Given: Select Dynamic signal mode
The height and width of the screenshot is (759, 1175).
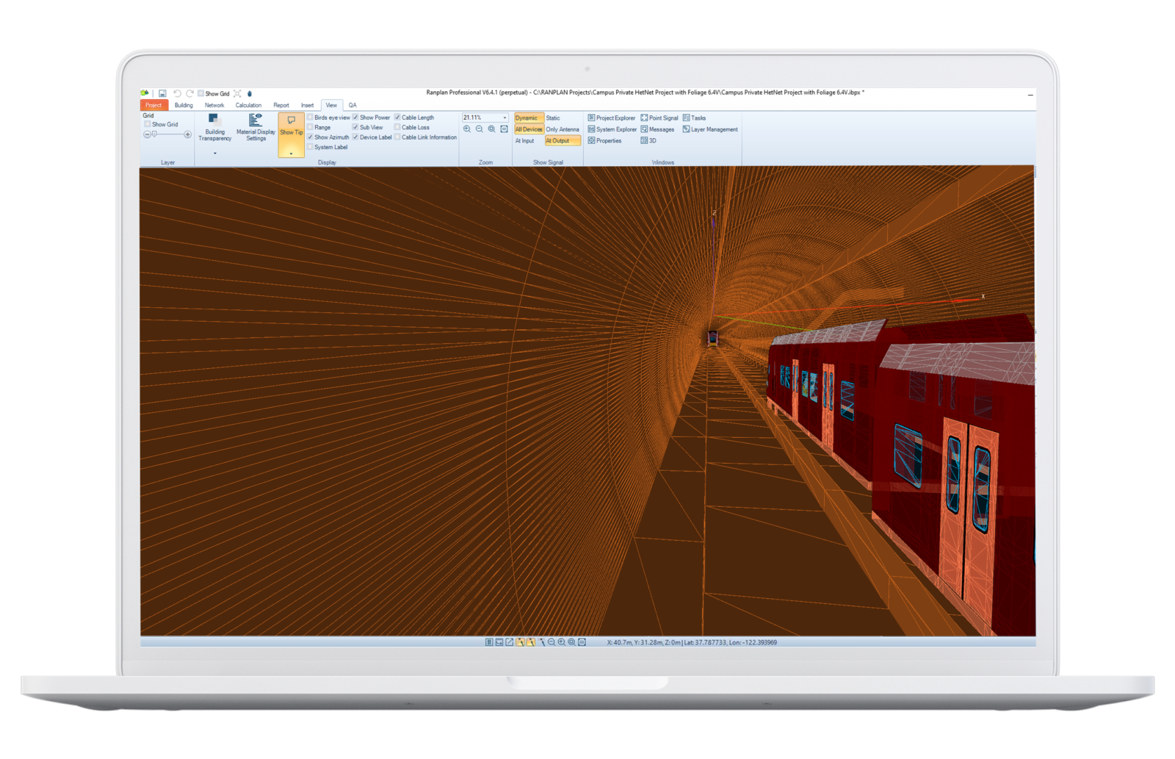Looking at the screenshot, I should [528, 118].
